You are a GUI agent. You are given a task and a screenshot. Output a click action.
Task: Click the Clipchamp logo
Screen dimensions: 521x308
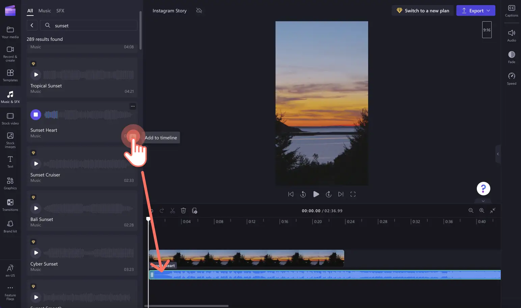(x=10, y=10)
